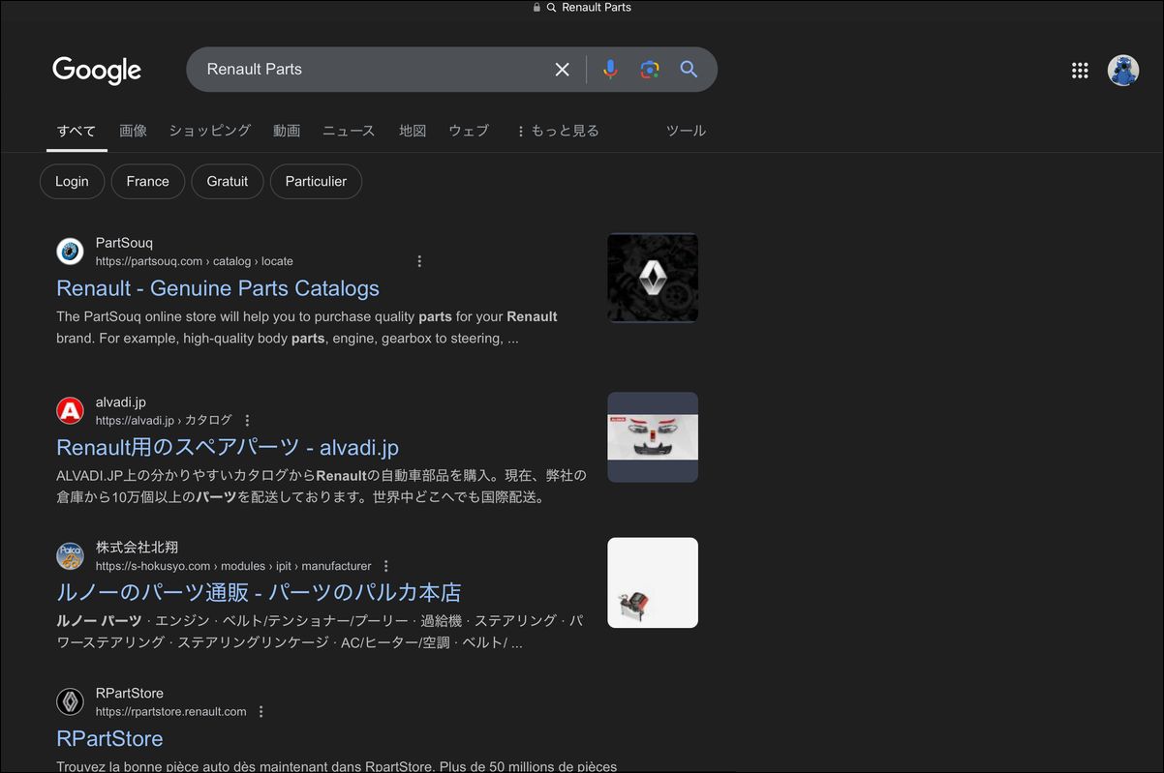The height and width of the screenshot is (773, 1164).
Task: Open more options for RPartStore result
Action: (260, 712)
